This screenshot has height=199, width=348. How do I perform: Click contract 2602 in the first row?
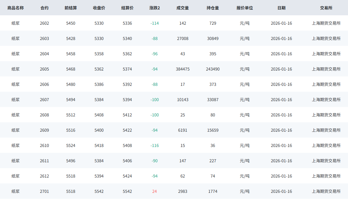[44, 23]
